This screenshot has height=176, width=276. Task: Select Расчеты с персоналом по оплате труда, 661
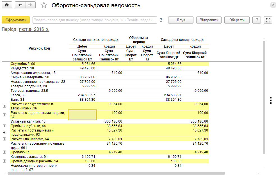coord(110,146)
